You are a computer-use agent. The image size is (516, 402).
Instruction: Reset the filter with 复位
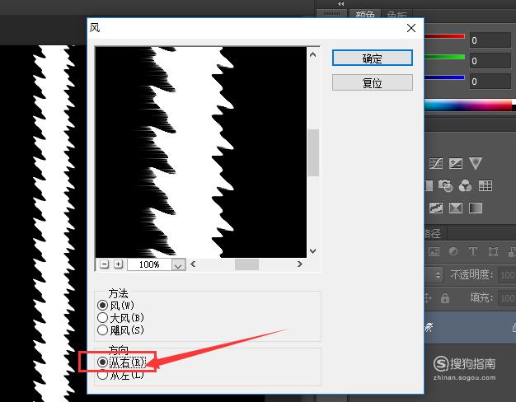[x=373, y=82]
